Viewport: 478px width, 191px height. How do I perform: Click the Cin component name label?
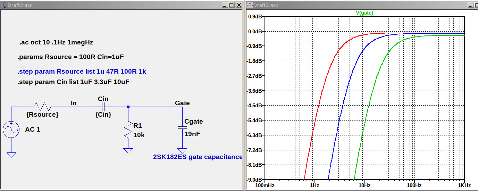click(x=103, y=99)
